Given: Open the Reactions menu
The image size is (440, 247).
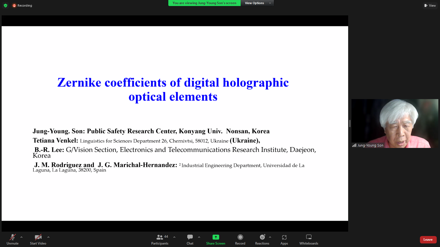Looking at the screenshot, I should pos(262,239).
